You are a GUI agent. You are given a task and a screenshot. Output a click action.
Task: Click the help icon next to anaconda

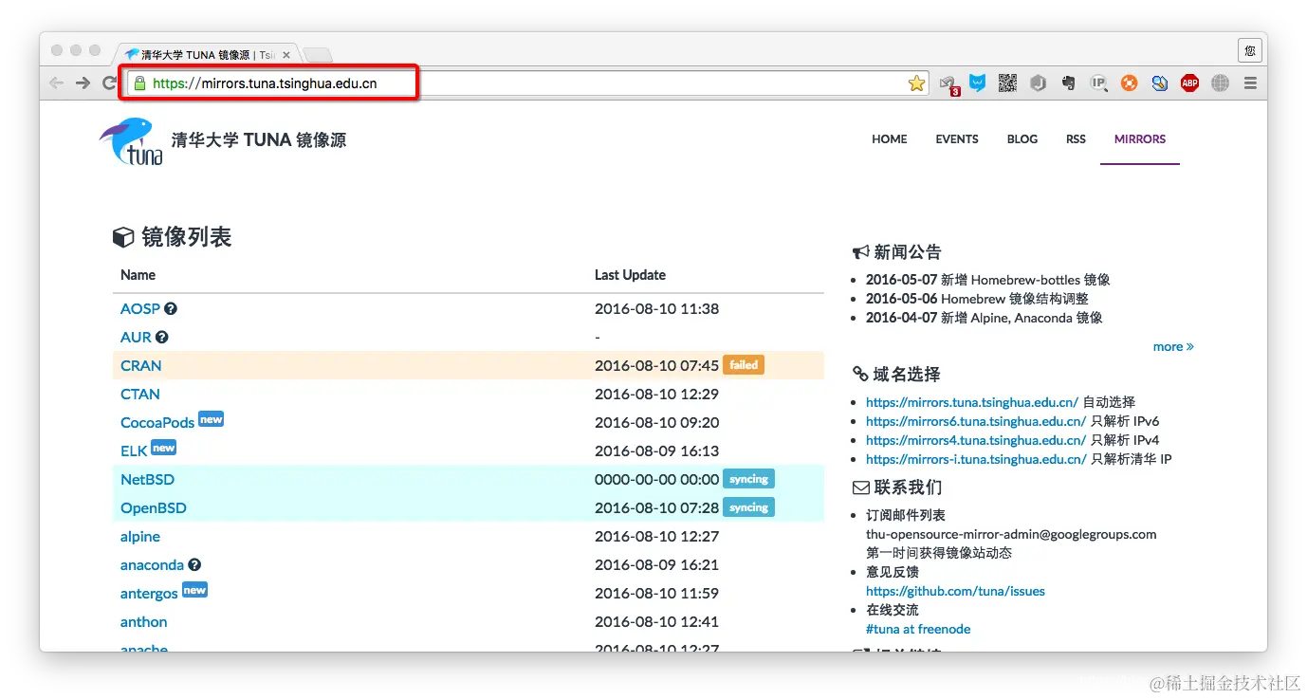pos(194,564)
